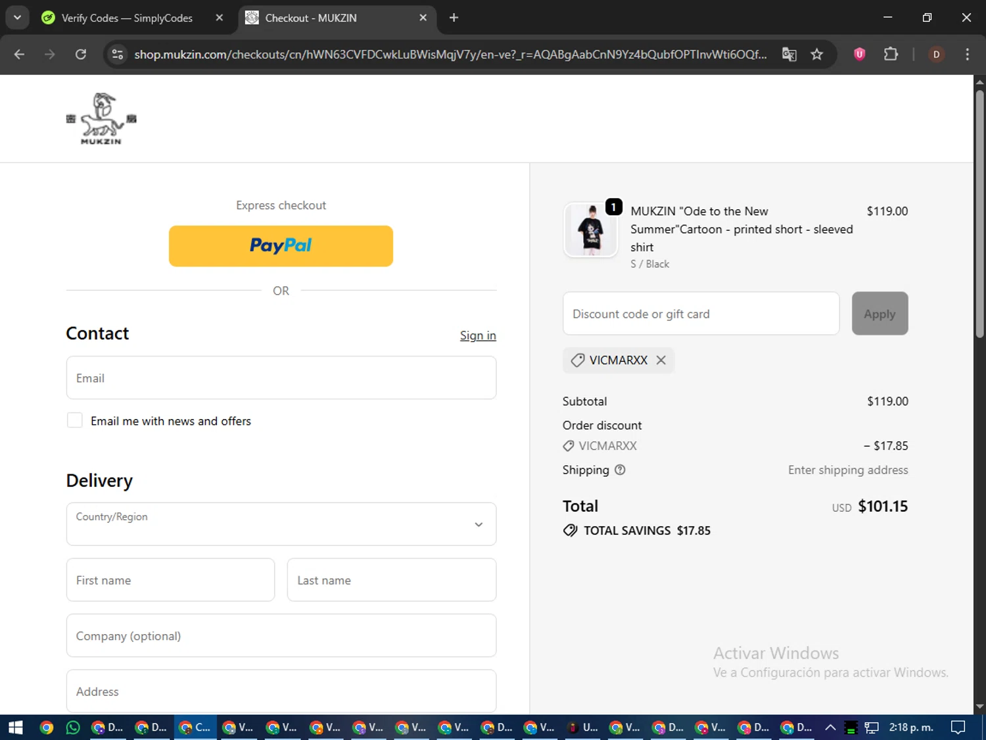The image size is (986, 740).
Task: Focus the Discount code or gift card field
Action: [x=701, y=314]
